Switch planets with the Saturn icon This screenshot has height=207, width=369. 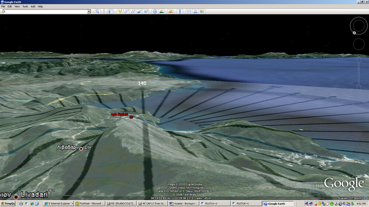[x=171, y=11]
